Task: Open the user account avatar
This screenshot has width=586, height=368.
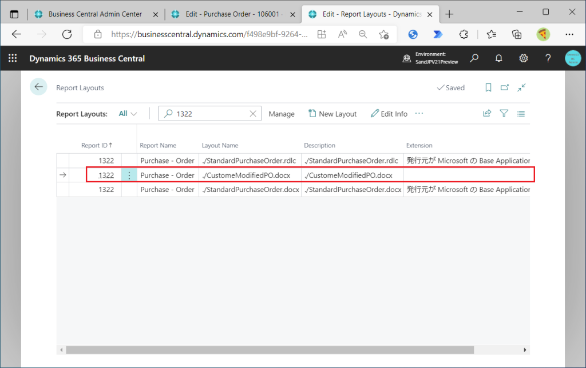Action: (573, 58)
